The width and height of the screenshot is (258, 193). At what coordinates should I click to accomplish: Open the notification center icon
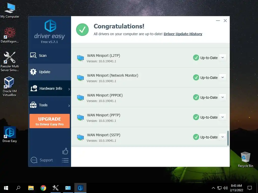tap(250, 188)
